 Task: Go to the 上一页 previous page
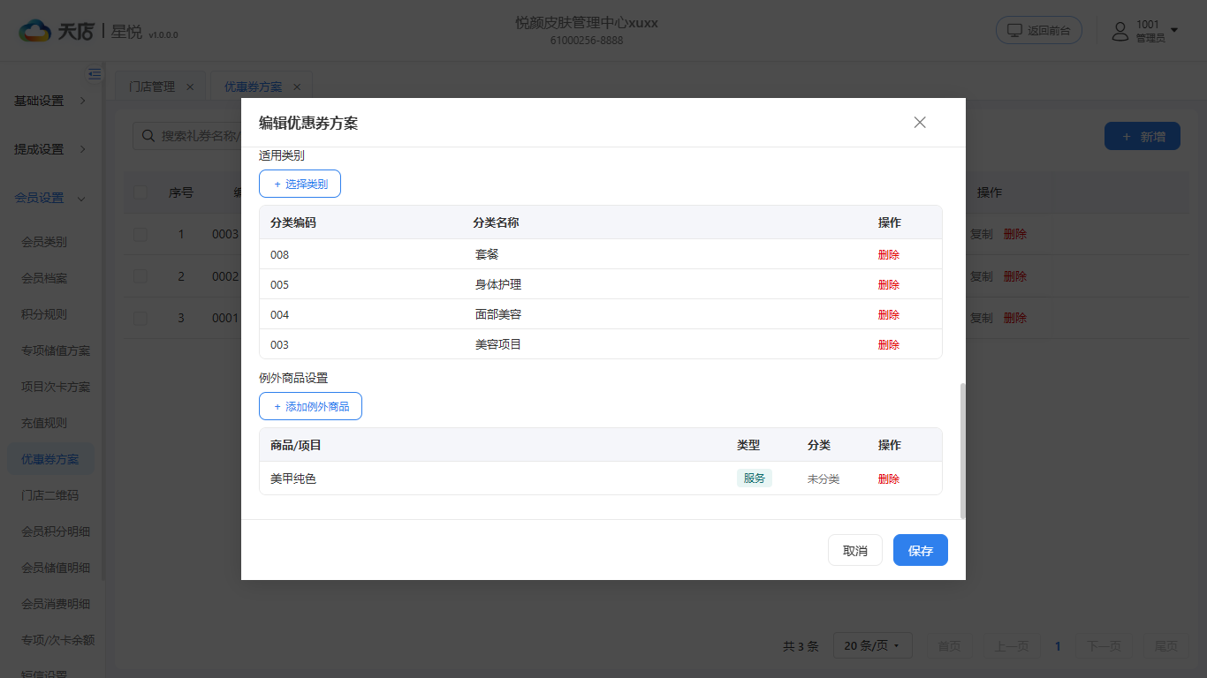[x=1011, y=646]
